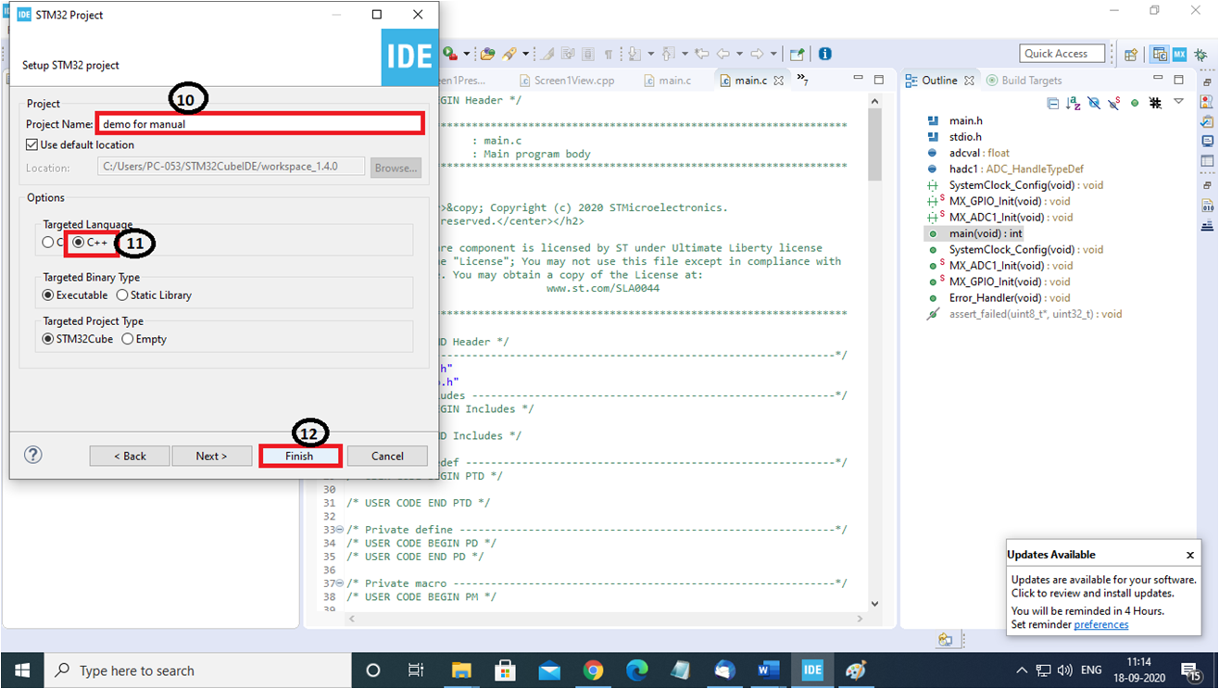Switch to the Screen1View.cpp editor tab

click(566, 81)
